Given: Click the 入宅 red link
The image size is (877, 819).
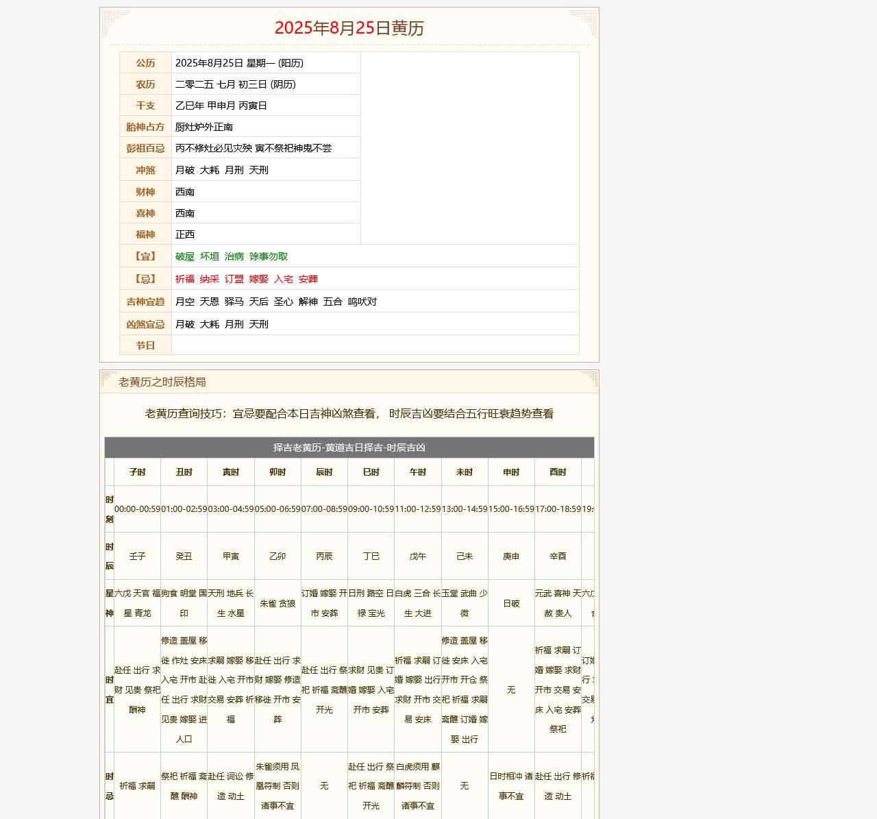Looking at the screenshot, I should click(x=286, y=279).
